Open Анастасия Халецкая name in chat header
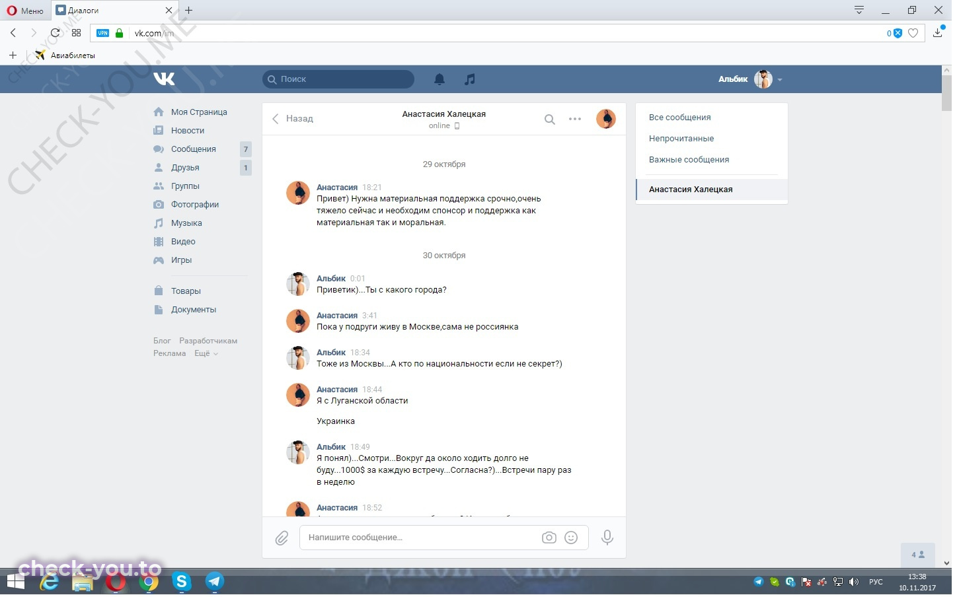The width and height of the screenshot is (957, 597). click(x=444, y=114)
